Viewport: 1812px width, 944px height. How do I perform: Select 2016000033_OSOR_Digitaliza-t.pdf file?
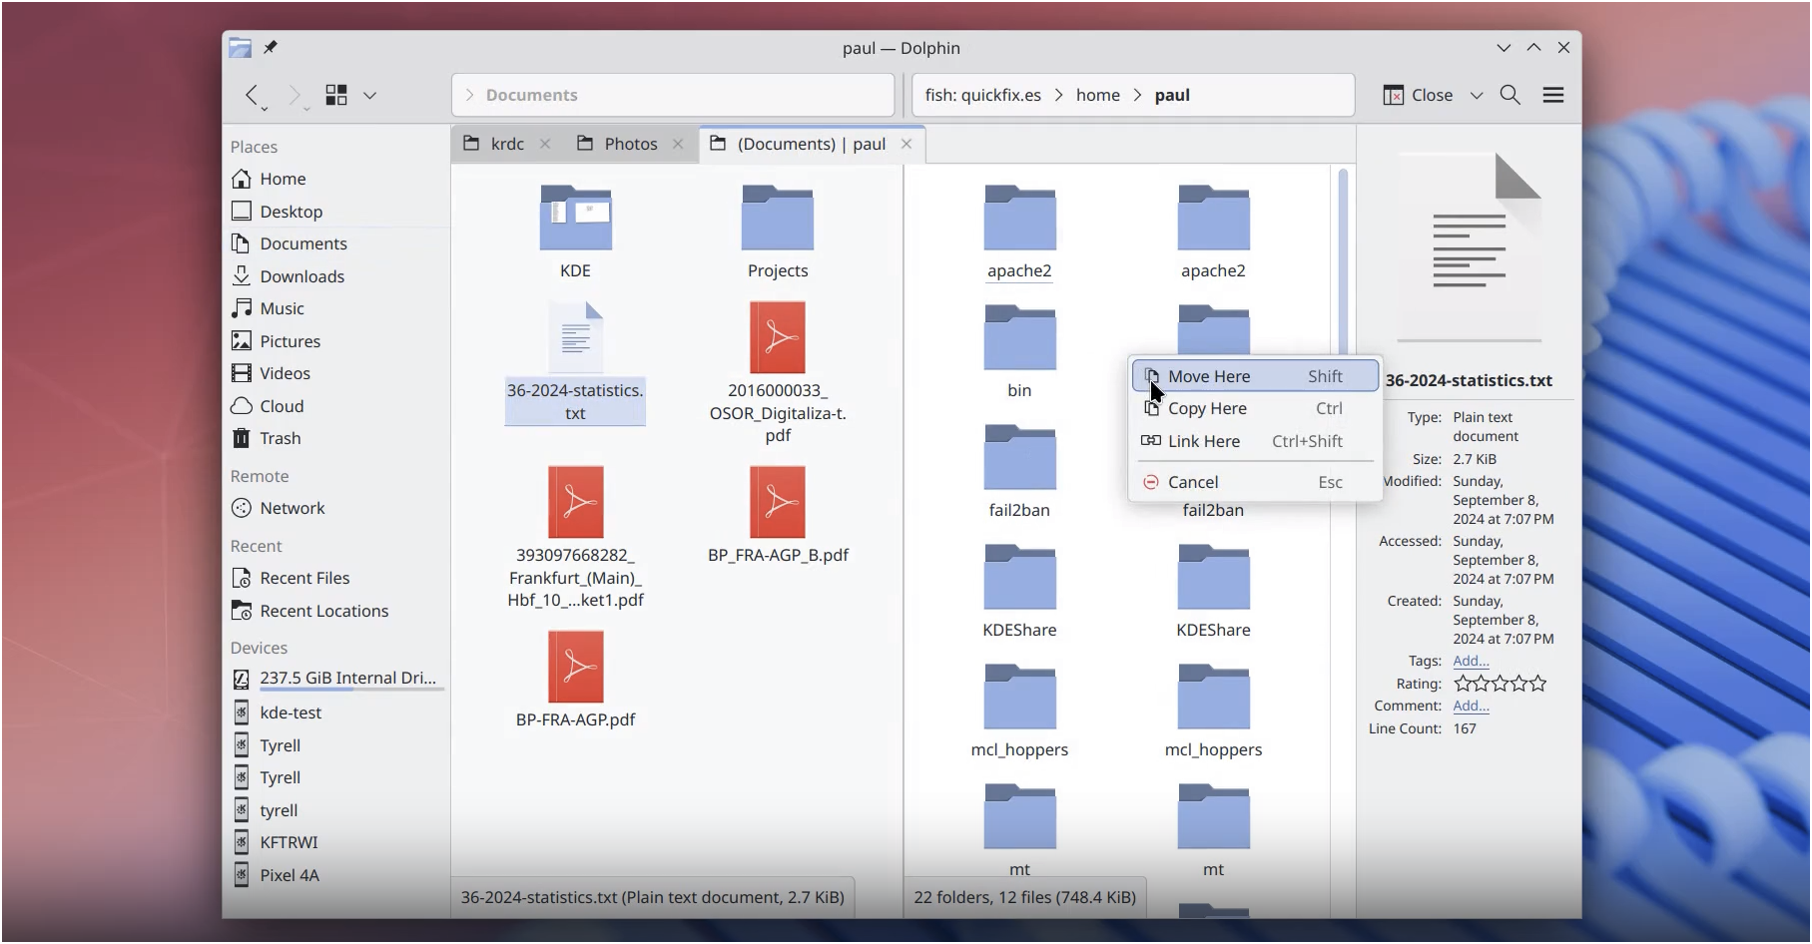click(778, 373)
